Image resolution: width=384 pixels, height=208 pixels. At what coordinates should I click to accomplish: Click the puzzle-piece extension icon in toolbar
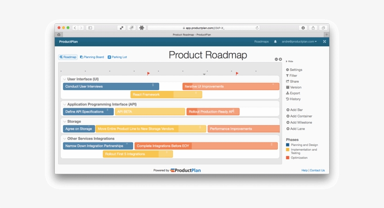pyautogui.click(x=141, y=28)
